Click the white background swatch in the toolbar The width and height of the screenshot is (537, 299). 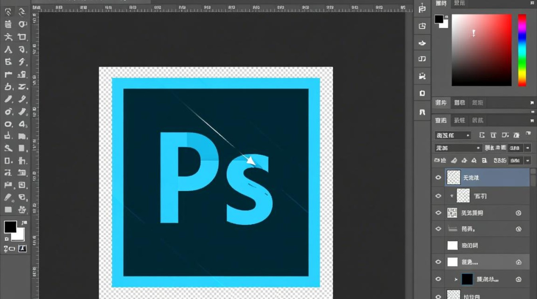tap(20, 236)
